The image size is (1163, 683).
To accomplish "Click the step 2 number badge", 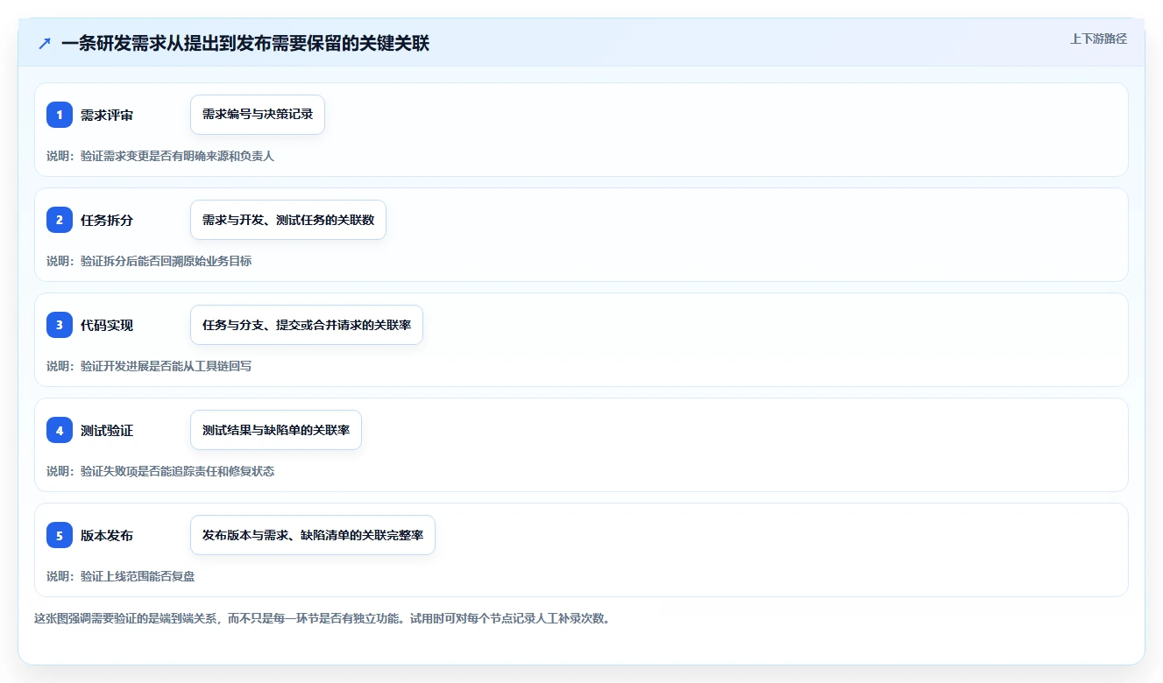I will 60,220.
